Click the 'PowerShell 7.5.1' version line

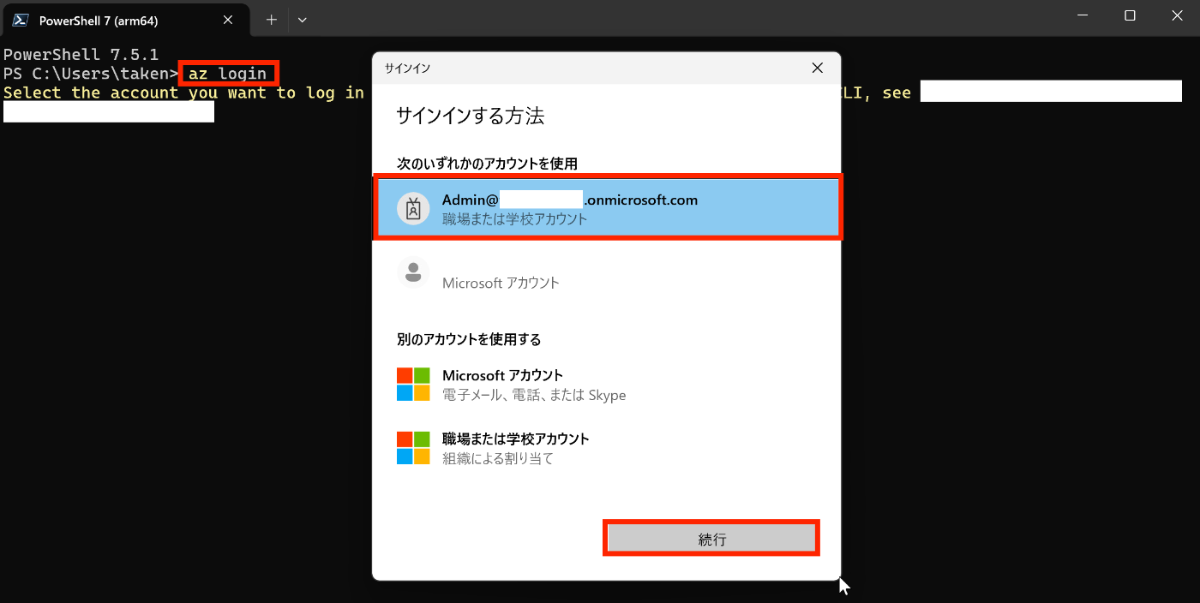(x=81, y=55)
